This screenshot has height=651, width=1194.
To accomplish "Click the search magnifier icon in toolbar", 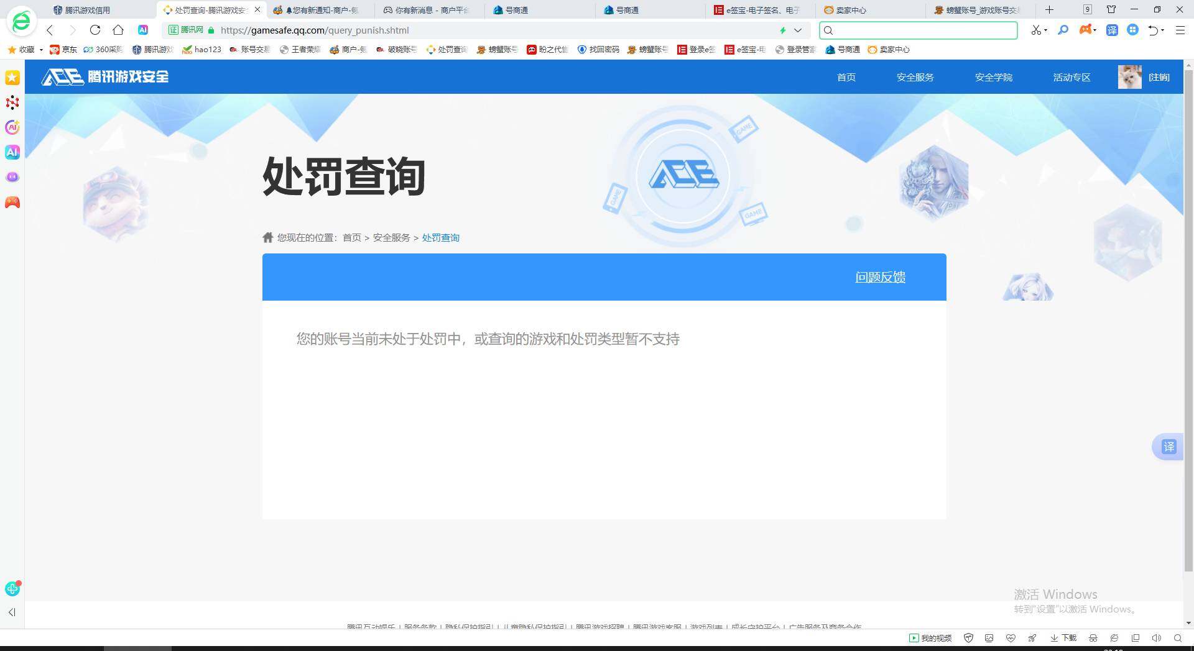I will click(x=1063, y=30).
